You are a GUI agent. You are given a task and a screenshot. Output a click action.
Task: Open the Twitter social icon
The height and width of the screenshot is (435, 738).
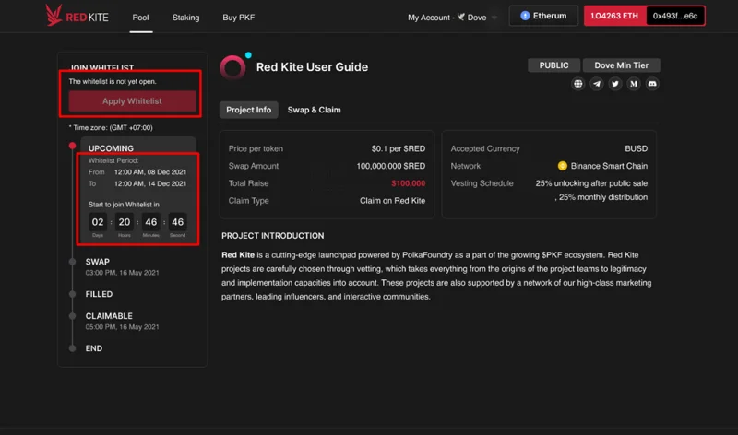coord(614,84)
